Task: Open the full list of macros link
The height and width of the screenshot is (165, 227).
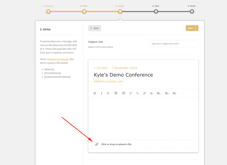Action: pos(59,59)
